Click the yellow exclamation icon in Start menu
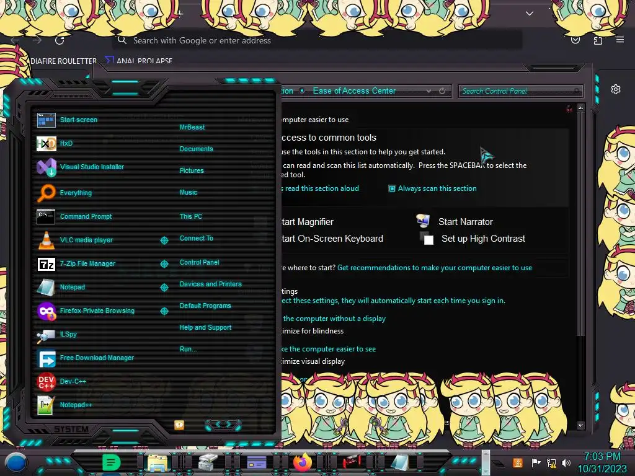Screen dimensions: 635x476 point(179,425)
